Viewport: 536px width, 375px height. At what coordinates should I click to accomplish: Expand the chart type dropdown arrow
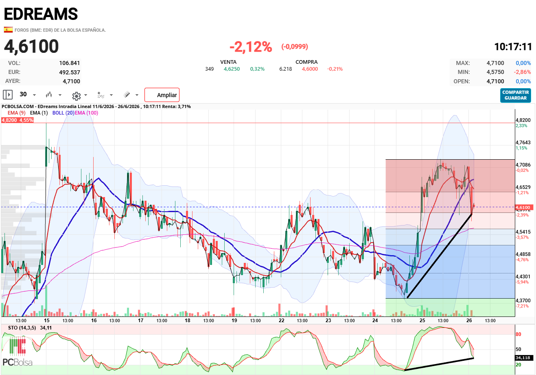click(x=60, y=95)
